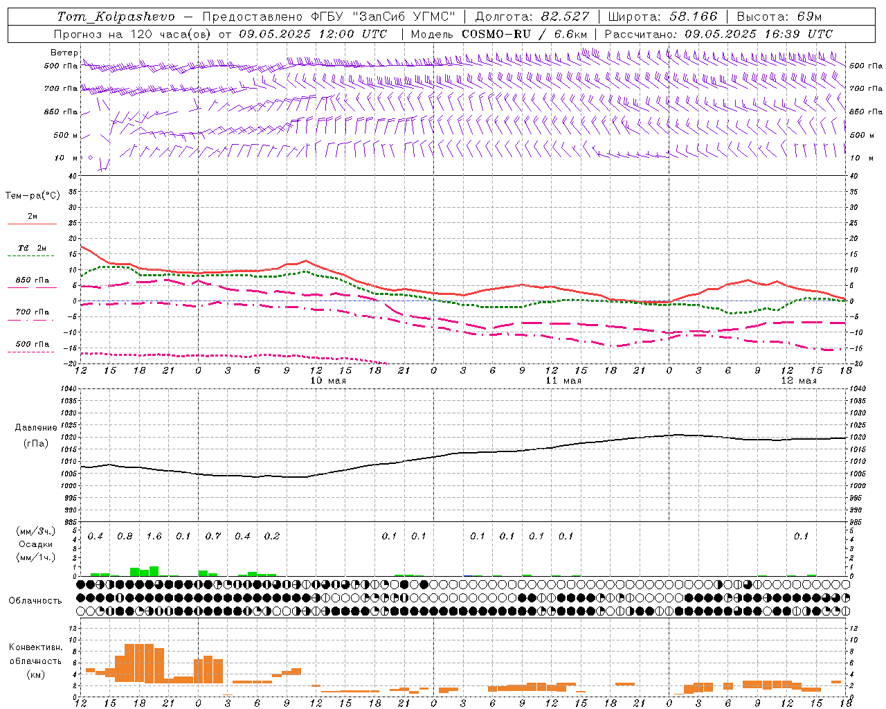The height and width of the screenshot is (709, 886).
Task: Click the (мм/3ч.) precipitation unit label
Action: [35, 532]
